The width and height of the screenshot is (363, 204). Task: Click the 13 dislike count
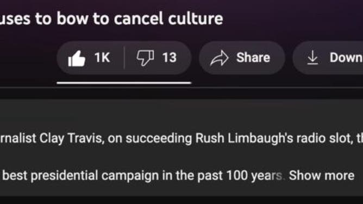[x=169, y=58]
